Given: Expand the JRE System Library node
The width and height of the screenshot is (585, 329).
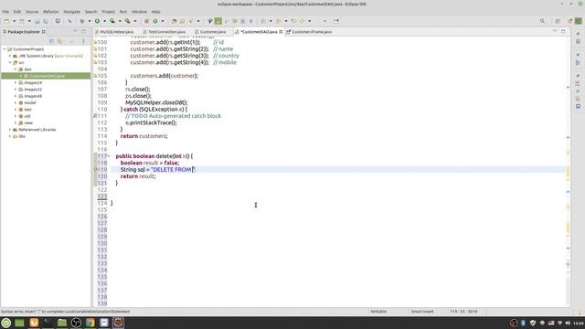Looking at the screenshot, I should tap(10, 56).
